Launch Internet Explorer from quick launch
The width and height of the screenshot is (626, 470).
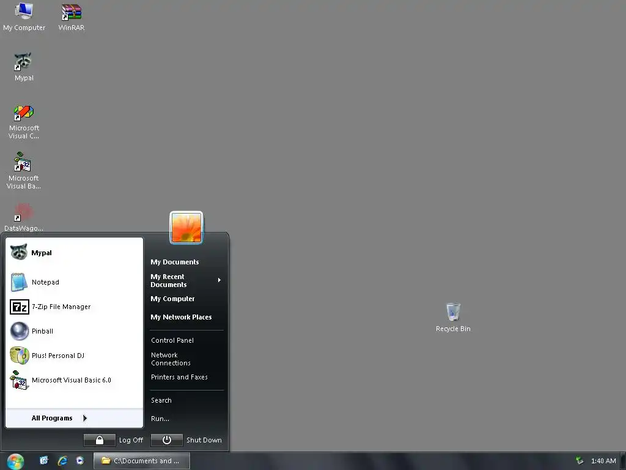pyautogui.click(x=62, y=460)
